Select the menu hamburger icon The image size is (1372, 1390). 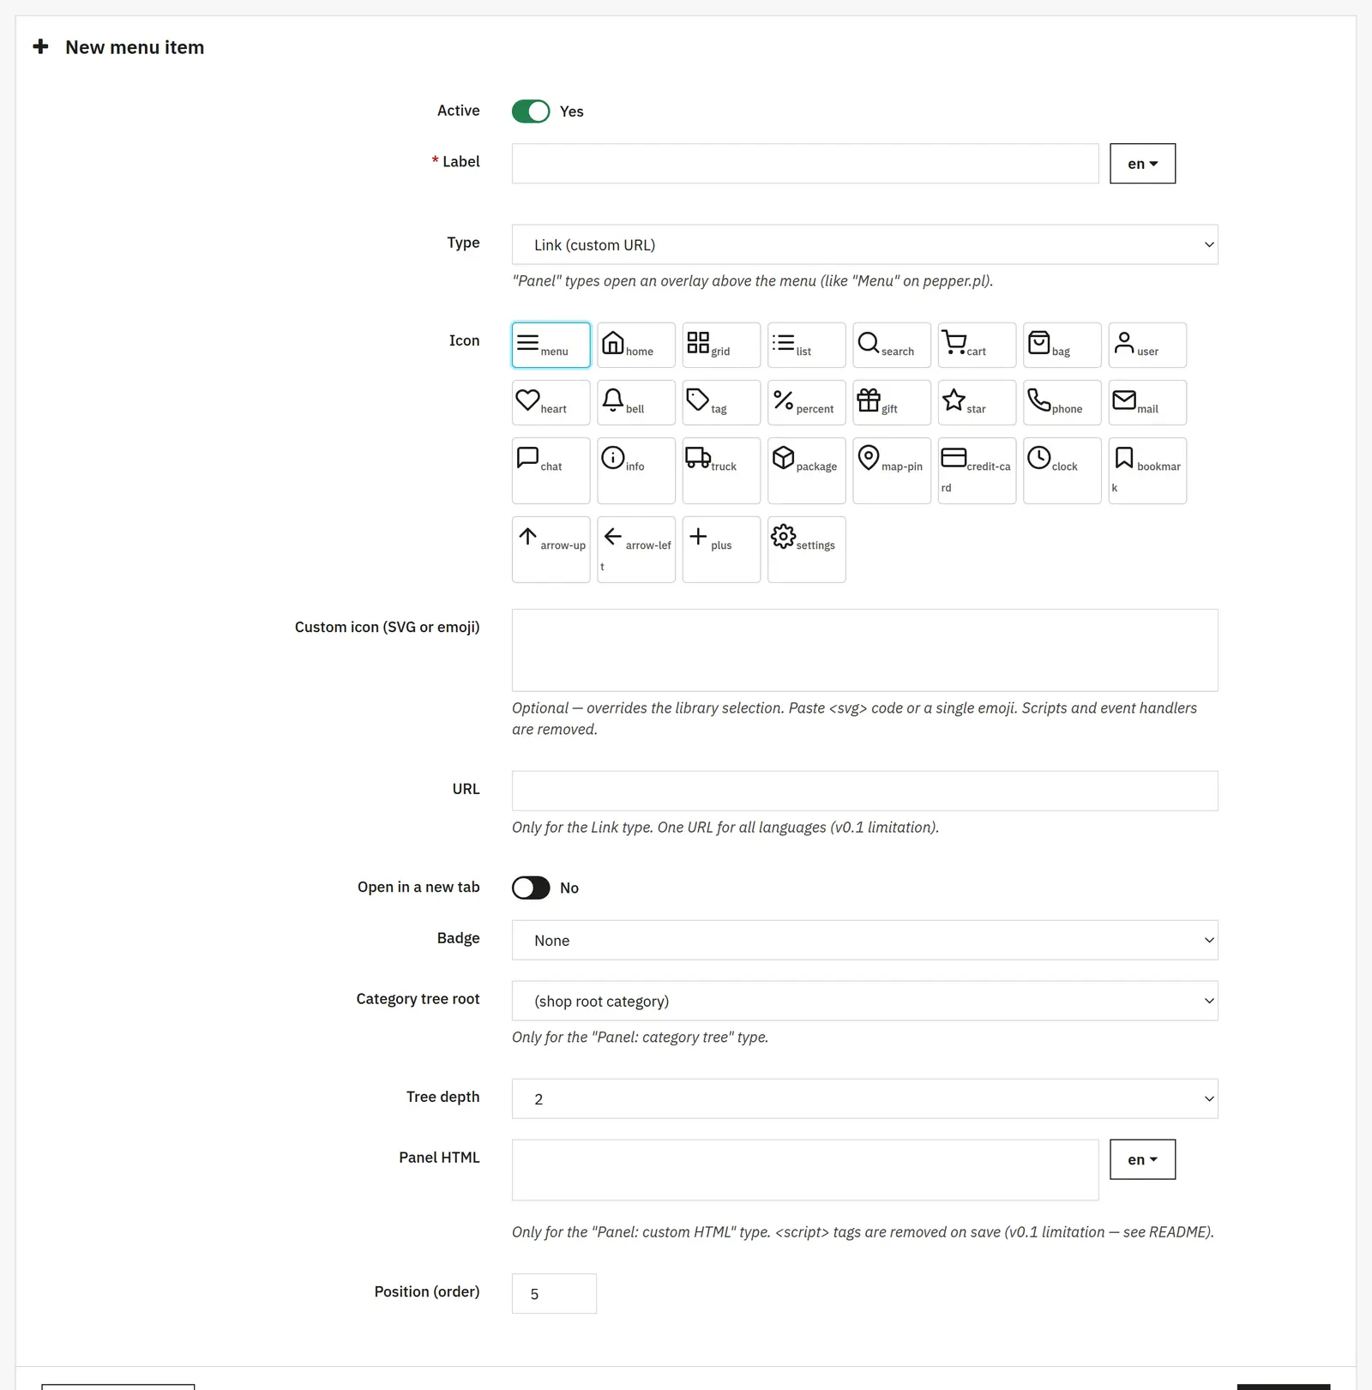pyautogui.click(x=551, y=345)
